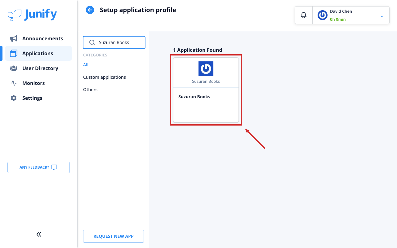The image size is (397, 248).
Task: Click David Chen's profile avatar
Action: [323, 15]
